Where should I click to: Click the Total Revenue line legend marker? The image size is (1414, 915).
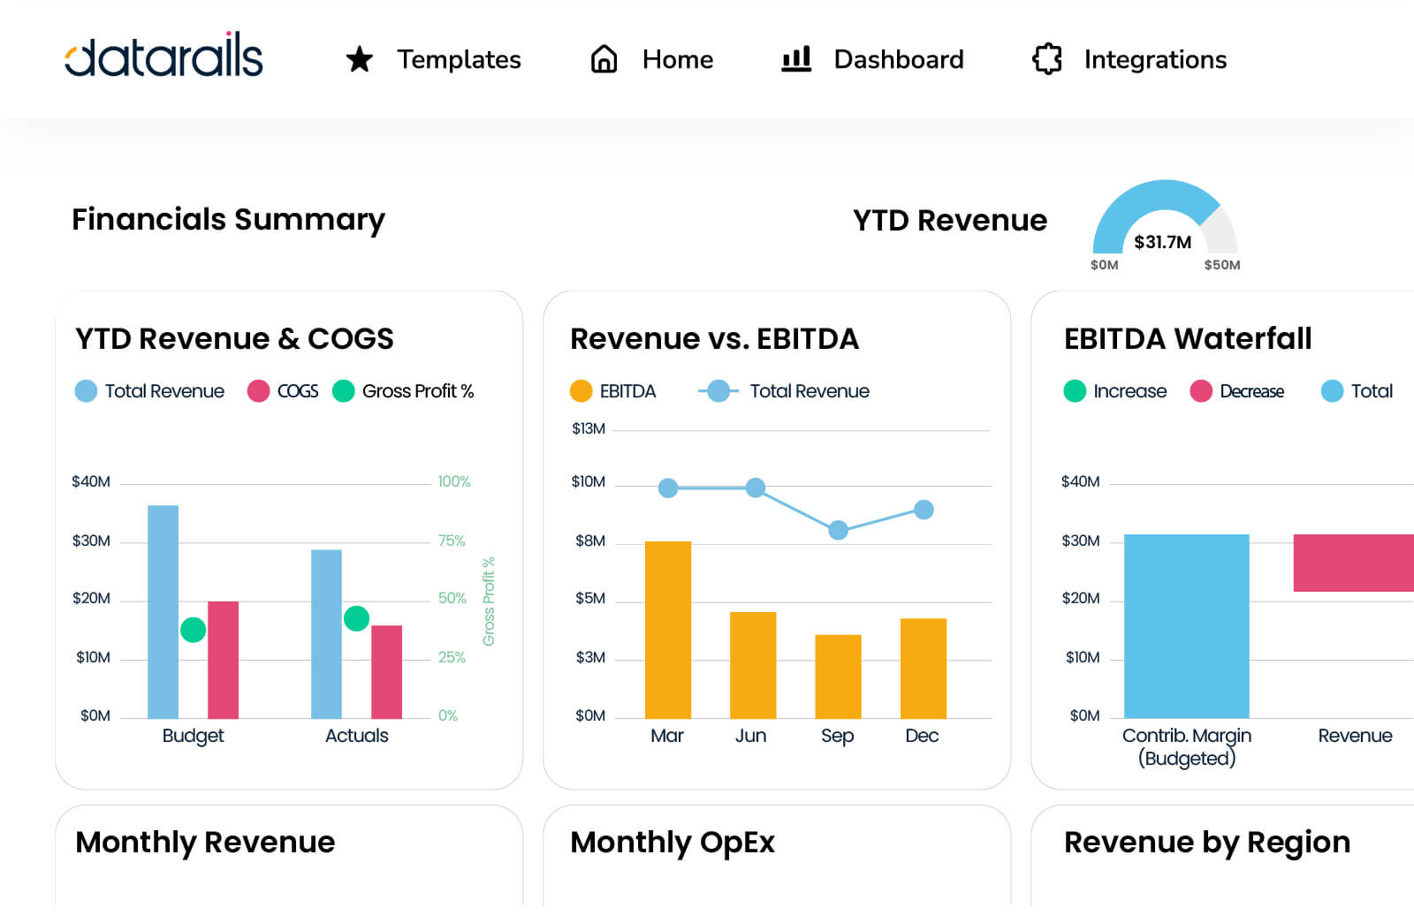717,390
